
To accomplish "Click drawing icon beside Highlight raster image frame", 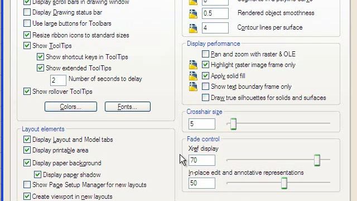I will [193, 65].
